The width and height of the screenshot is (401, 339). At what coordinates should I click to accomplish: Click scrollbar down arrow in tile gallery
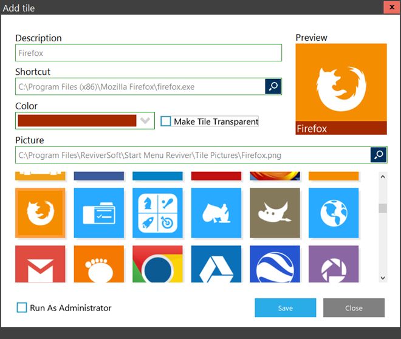point(383,278)
